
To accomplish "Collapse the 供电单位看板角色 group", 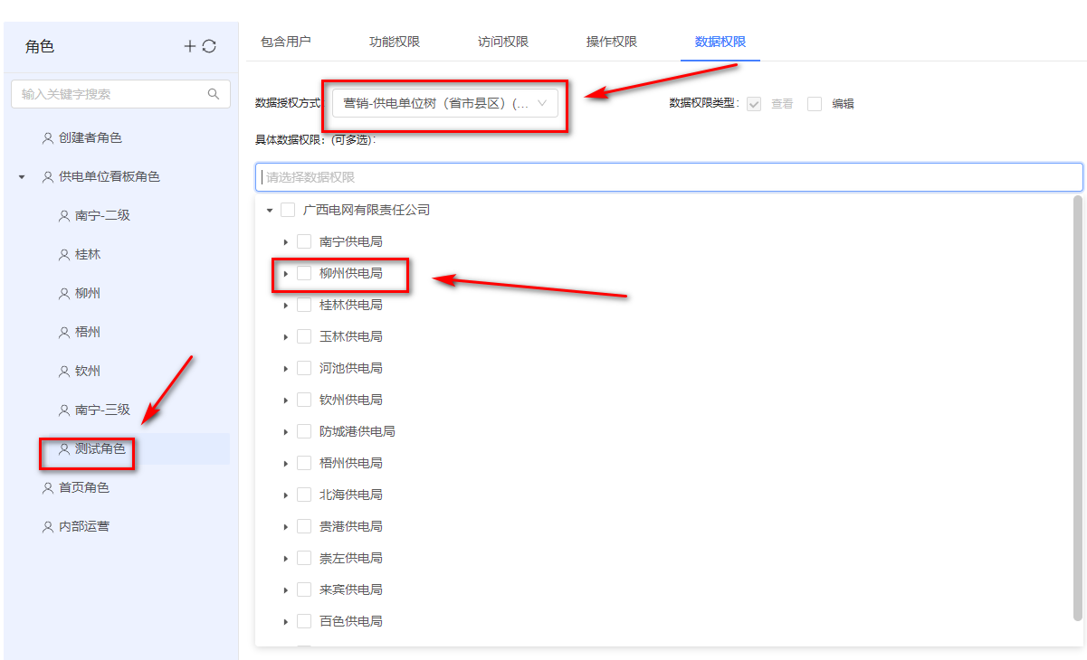I will coord(22,177).
